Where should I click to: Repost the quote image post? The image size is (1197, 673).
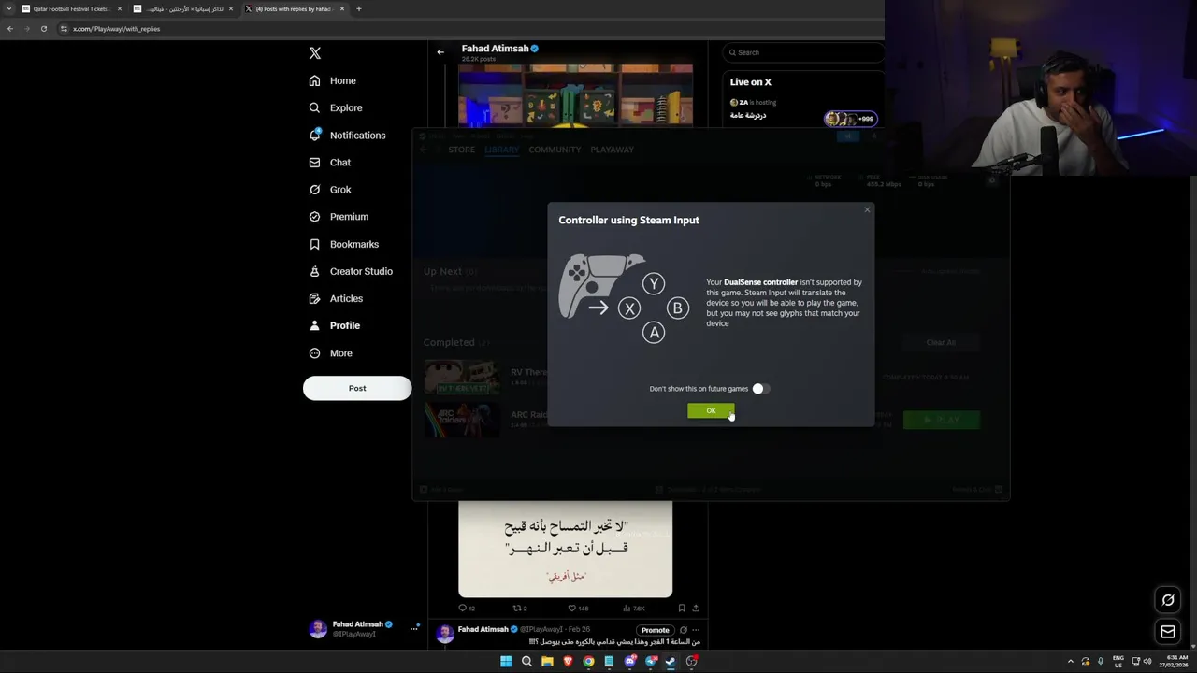pyautogui.click(x=520, y=608)
